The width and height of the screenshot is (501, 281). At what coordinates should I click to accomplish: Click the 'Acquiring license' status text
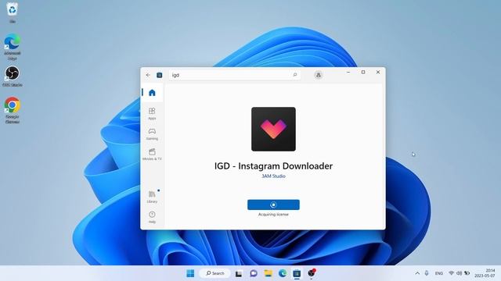273,215
